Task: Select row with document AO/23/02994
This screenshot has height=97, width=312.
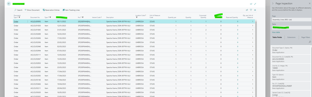Action: coord(134,51)
